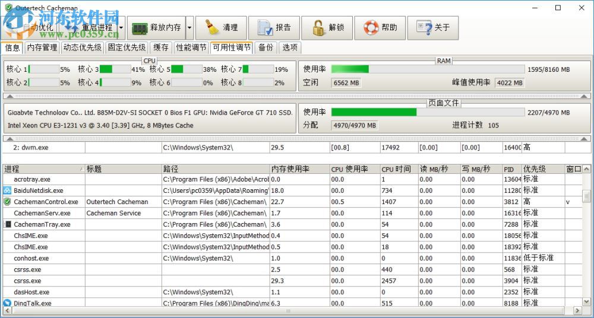594x318 pixels.
Task: Open the 帮助 button
Action: coord(380,28)
